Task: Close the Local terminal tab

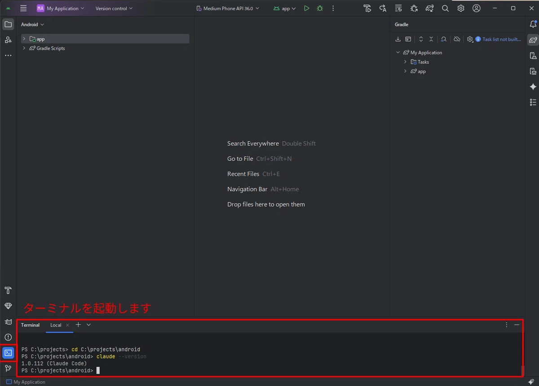Action: pyautogui.click(x=67, y=325)
